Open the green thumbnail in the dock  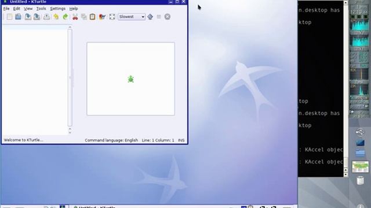360,167
